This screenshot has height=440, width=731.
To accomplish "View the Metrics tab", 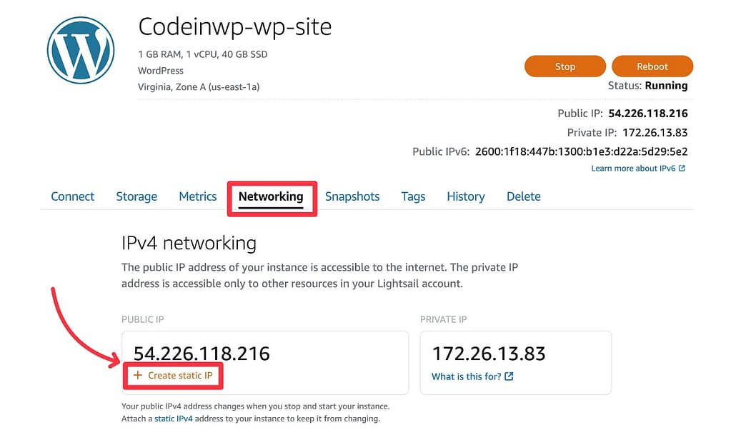I will pos(197,196).
